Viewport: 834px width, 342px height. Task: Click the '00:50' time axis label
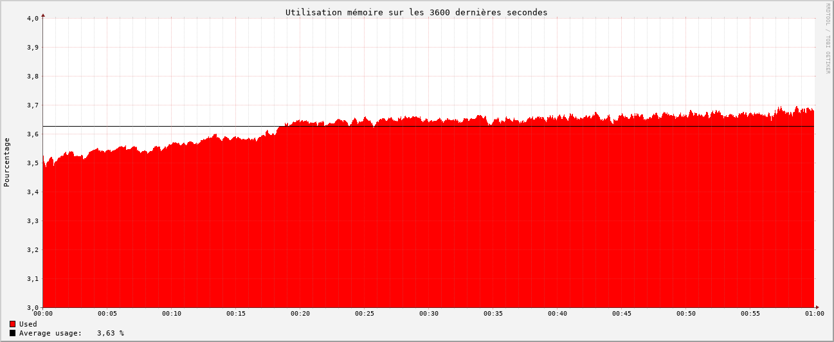pos(686,314)
